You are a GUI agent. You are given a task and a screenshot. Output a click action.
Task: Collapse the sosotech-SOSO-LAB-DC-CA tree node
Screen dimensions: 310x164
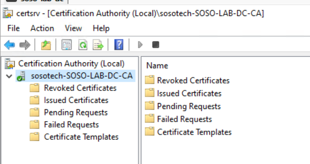coord(9,76)
